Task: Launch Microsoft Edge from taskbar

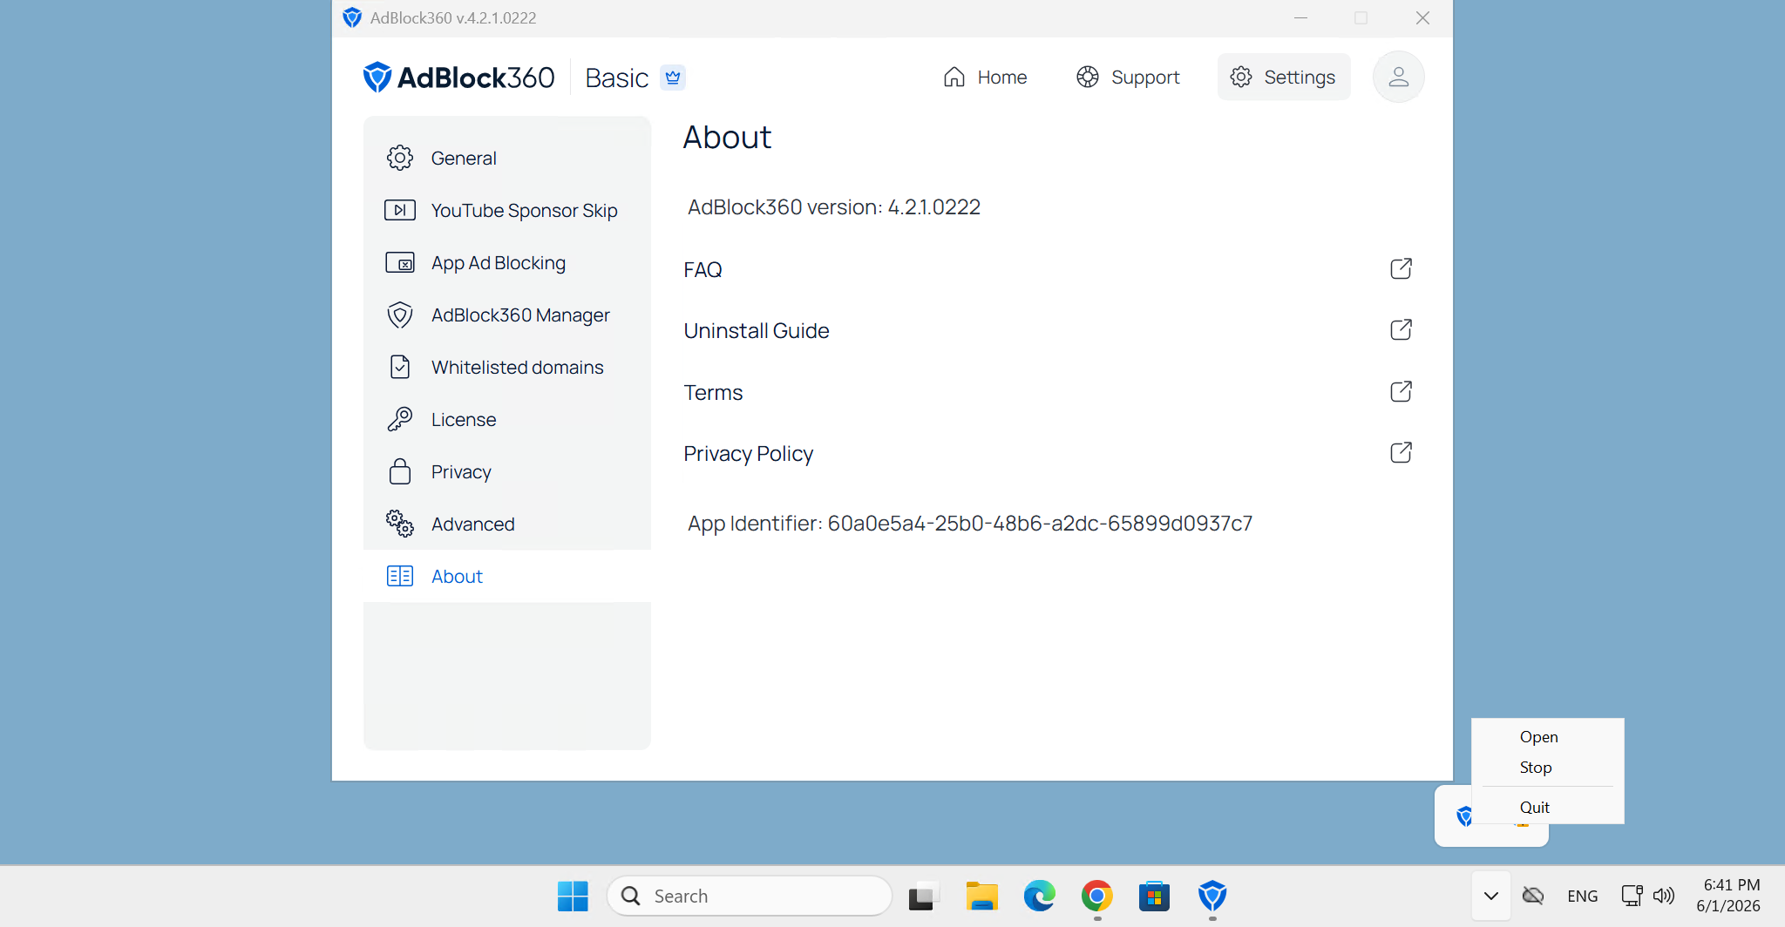Action: (1039, 896)
